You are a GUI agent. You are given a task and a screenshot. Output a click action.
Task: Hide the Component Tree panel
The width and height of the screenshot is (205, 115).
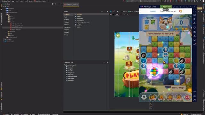tap(108, 62)
